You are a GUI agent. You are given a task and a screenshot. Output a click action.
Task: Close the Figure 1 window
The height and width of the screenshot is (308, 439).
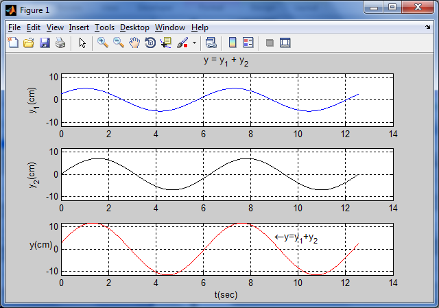pos(418,8)
